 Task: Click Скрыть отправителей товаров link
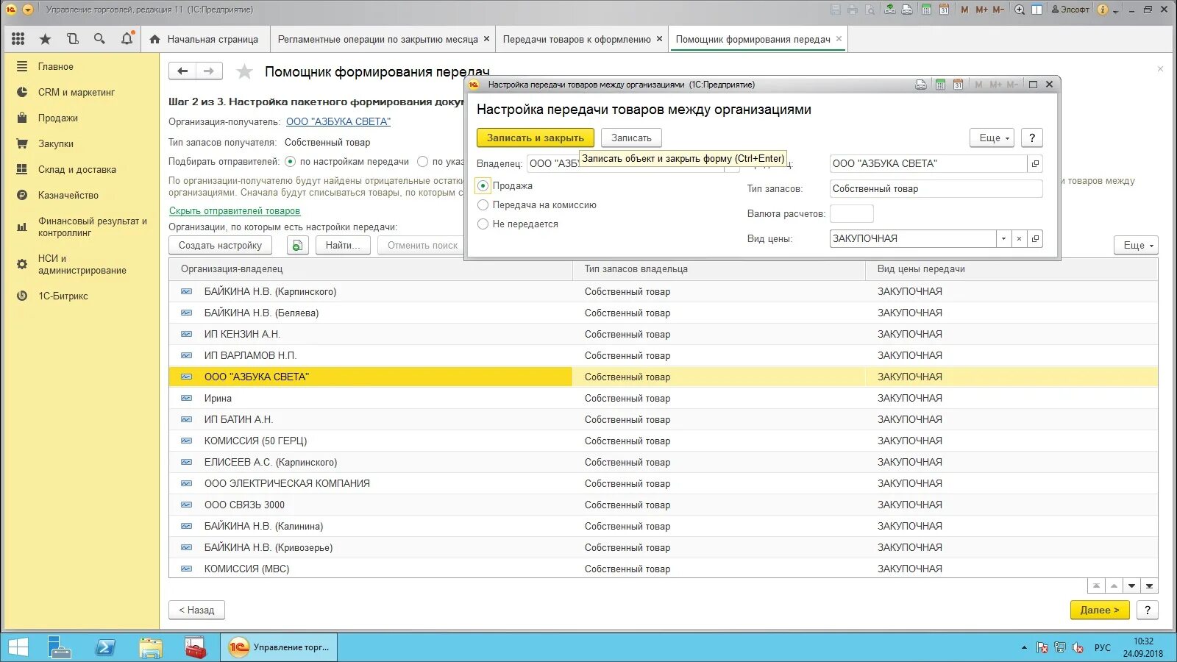(x=235, y=210)
